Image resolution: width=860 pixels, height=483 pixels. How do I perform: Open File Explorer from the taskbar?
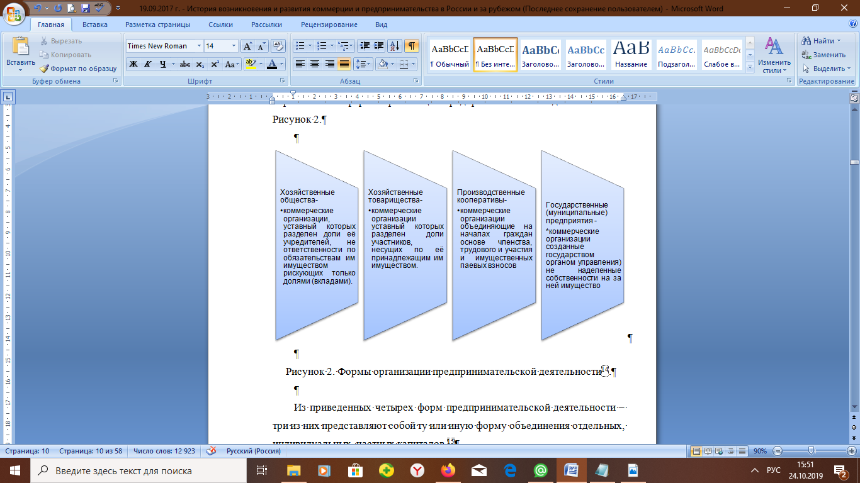294,470
